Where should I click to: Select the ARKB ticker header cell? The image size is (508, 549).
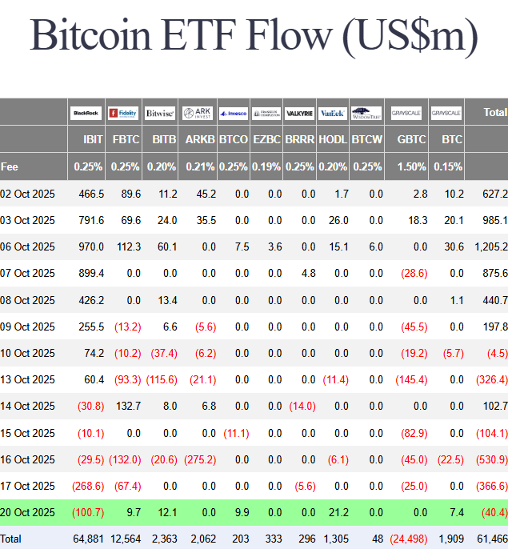[x=200, y=139]
